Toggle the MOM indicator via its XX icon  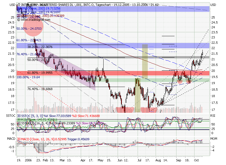(19, 143)
